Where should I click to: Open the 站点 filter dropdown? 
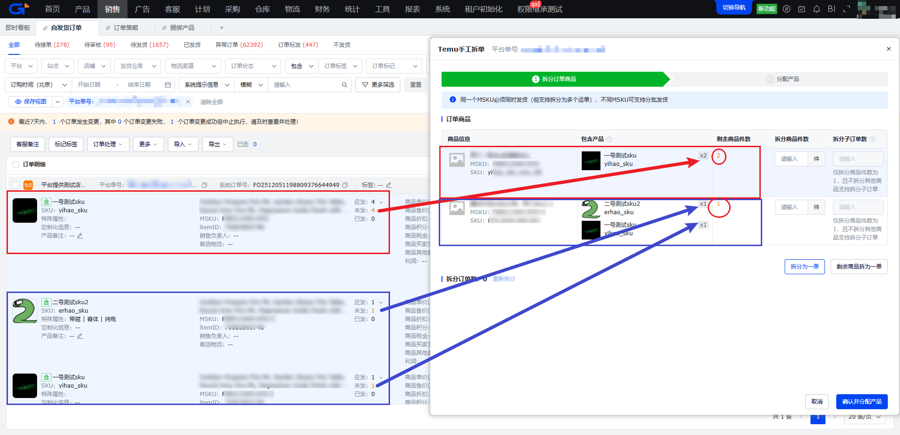58,66
